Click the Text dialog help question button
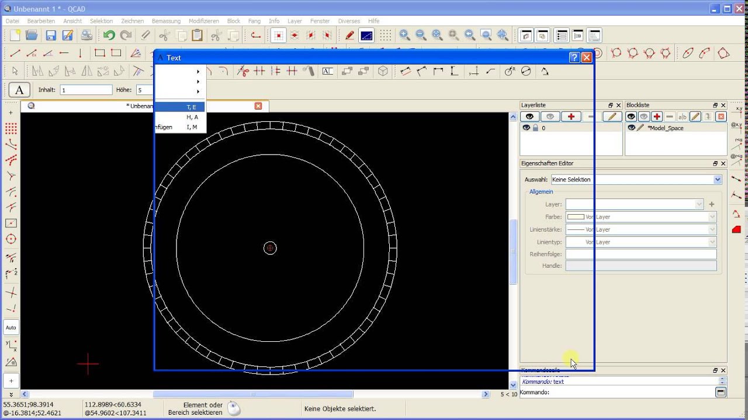Viewport: 748px width, 420px height. (574, 57)
